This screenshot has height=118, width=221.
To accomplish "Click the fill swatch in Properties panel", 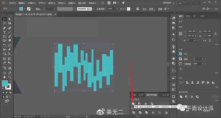I will (180, 54).
